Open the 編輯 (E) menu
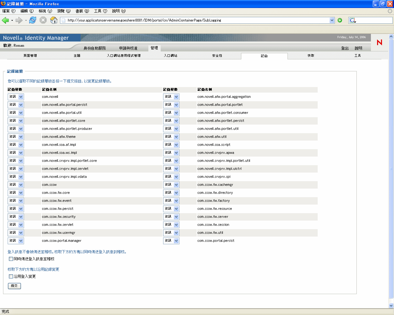This screenshot has width=394, height=315. tap(27, 11)
